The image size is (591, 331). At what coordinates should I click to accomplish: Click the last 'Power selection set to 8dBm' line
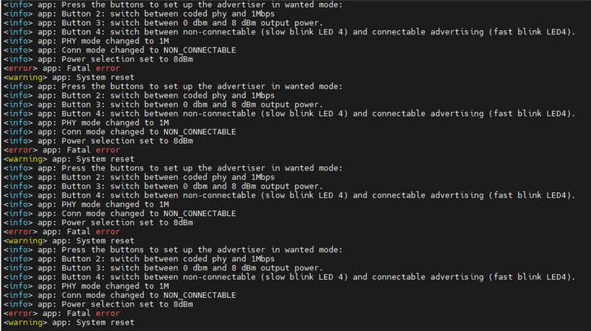(98, 304)
